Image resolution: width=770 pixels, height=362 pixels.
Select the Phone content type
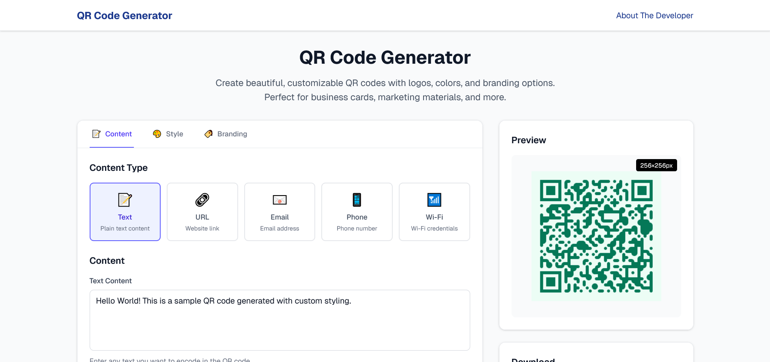tap(357, 211)
